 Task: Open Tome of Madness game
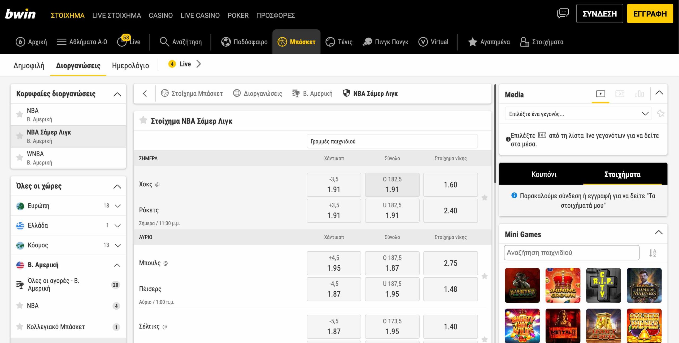(644, 285)
